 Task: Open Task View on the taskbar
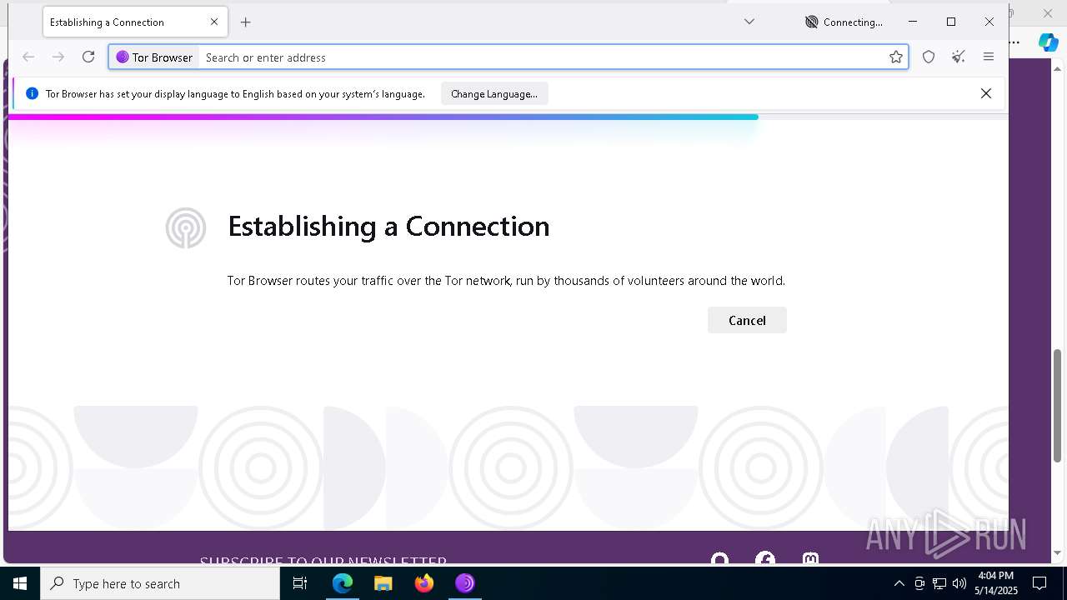coord(301,583)
